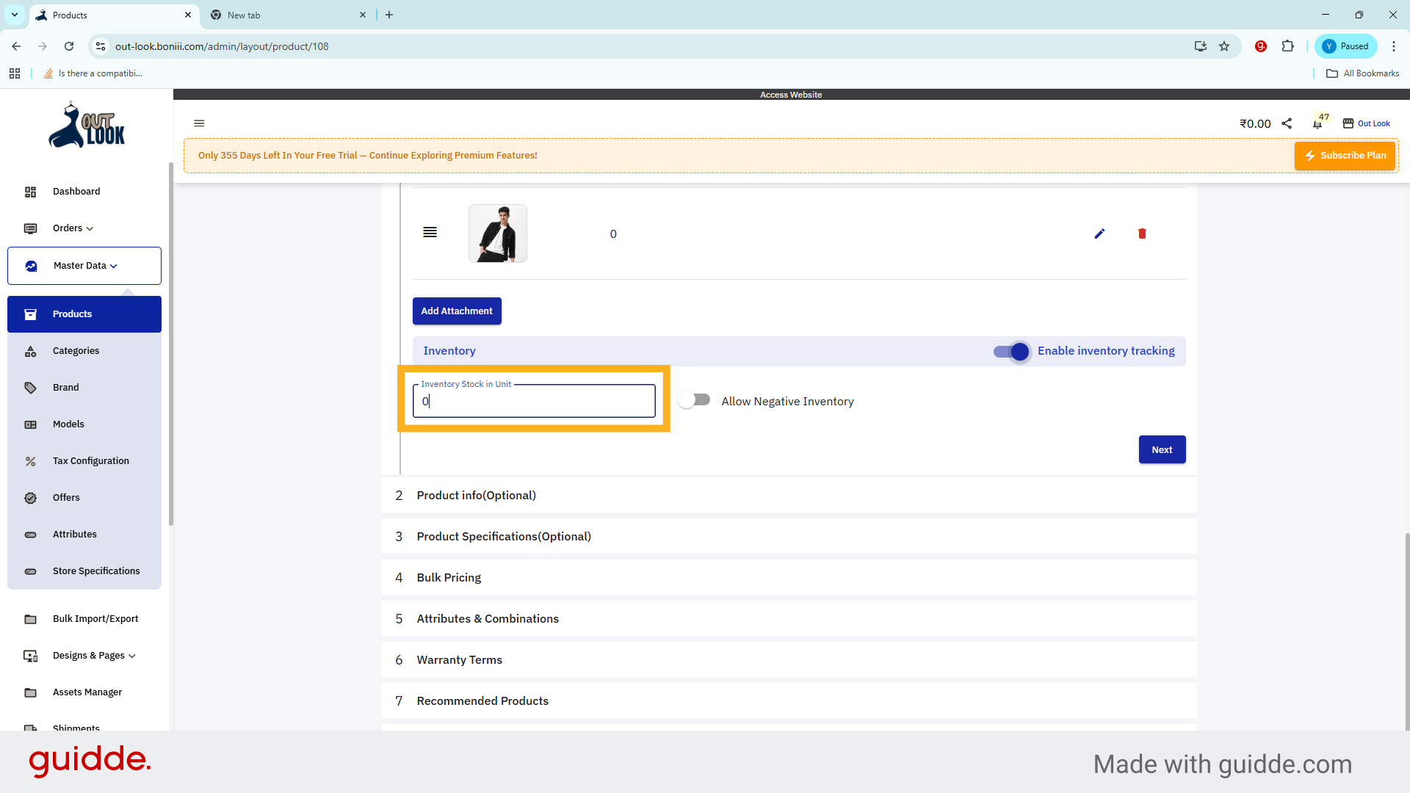Image resolution: width=1410 pixels, height=793 pixels.
Task: Open Categories in the sidebar
Action: pos(76,351)
